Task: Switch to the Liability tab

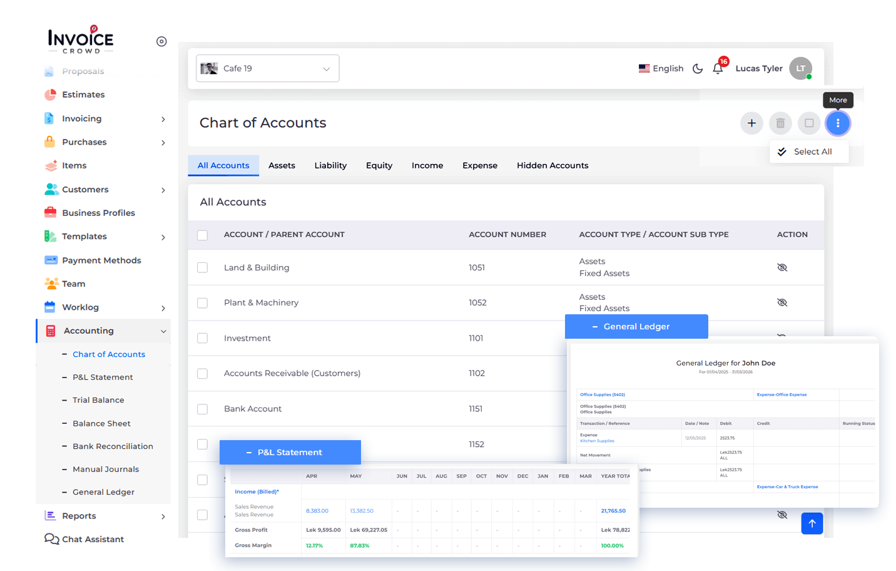Action: click(330, 165)
